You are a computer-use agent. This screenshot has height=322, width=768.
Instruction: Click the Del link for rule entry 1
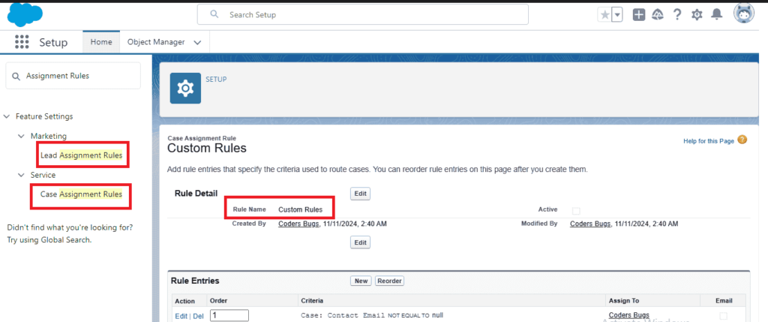tap(198, 316)
